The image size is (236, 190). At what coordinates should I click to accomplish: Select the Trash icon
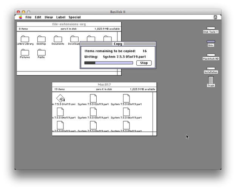tap(211, 80)
